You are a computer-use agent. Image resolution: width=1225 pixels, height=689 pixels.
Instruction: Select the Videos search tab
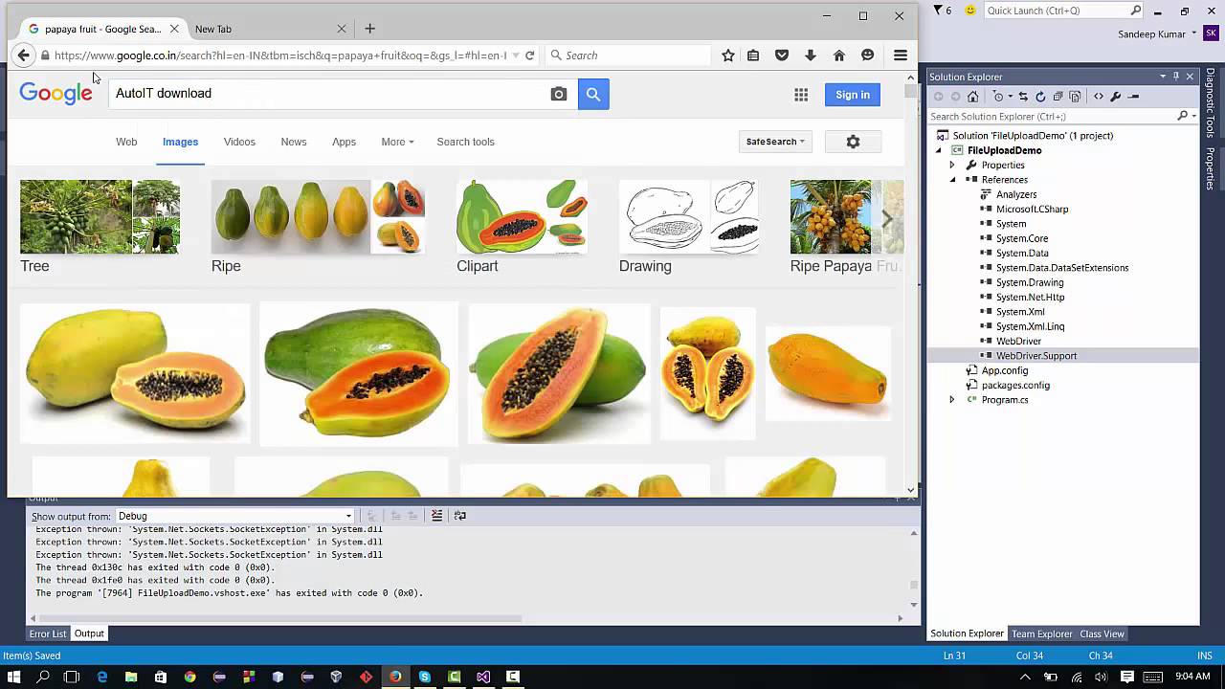pos(239,142)
